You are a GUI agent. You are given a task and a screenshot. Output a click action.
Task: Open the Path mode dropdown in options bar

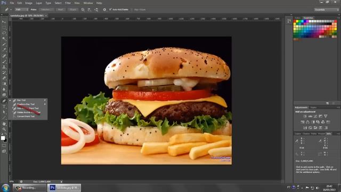(x=21, y=10)
